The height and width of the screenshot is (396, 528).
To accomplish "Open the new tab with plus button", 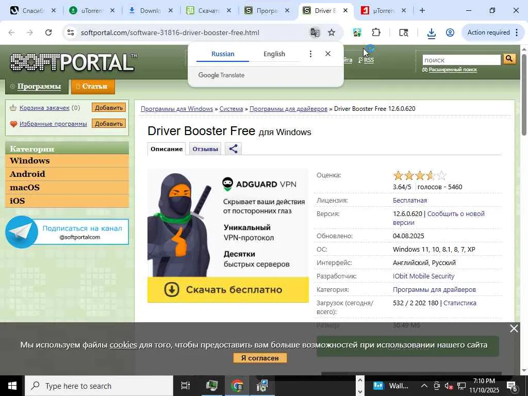I will 422,10.
